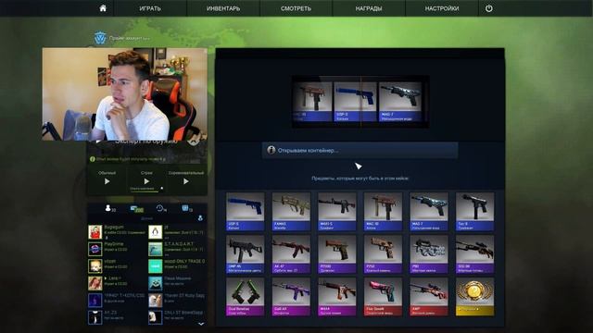Select the Five-SeveN item tile

point(383,297)
